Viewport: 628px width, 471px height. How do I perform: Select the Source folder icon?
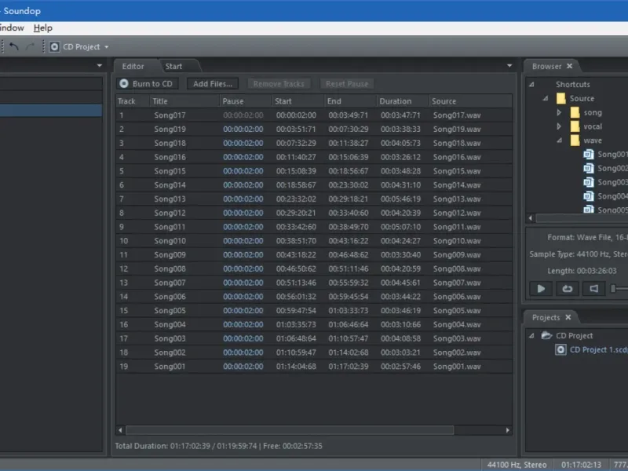pos(561,98)
